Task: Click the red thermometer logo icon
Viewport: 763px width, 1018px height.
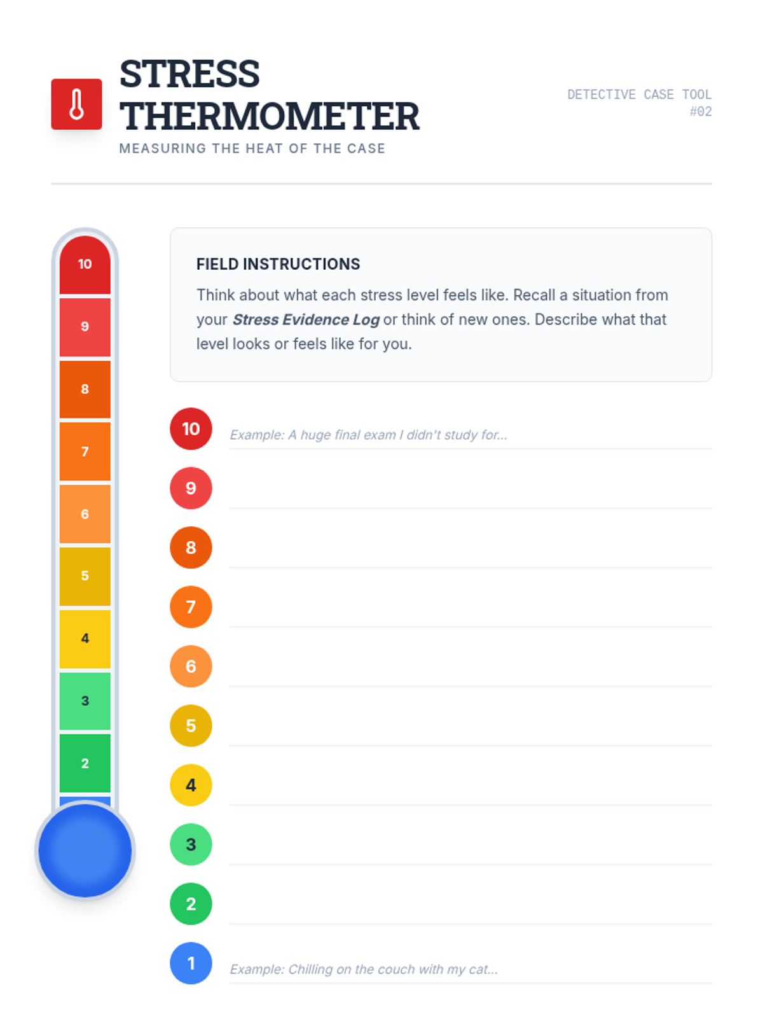Action: click(76, 104)
